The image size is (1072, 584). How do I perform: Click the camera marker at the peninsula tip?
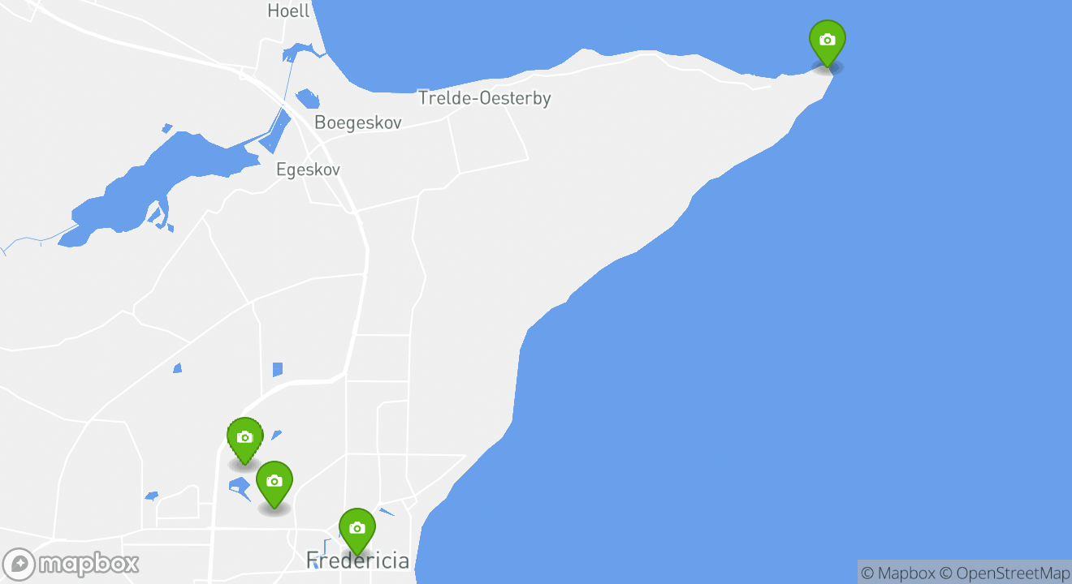827,43
